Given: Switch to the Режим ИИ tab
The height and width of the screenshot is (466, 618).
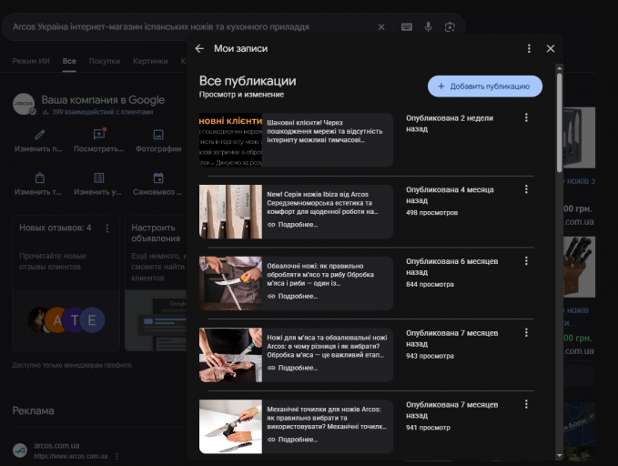Looking at the screenshot, I should pyautogui.click(x=31, y=61).
